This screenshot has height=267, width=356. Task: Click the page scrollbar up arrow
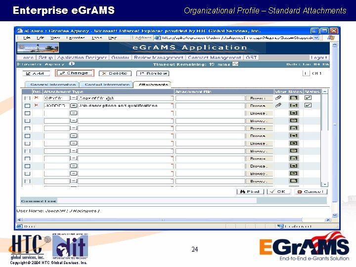[x=335, y=44]
